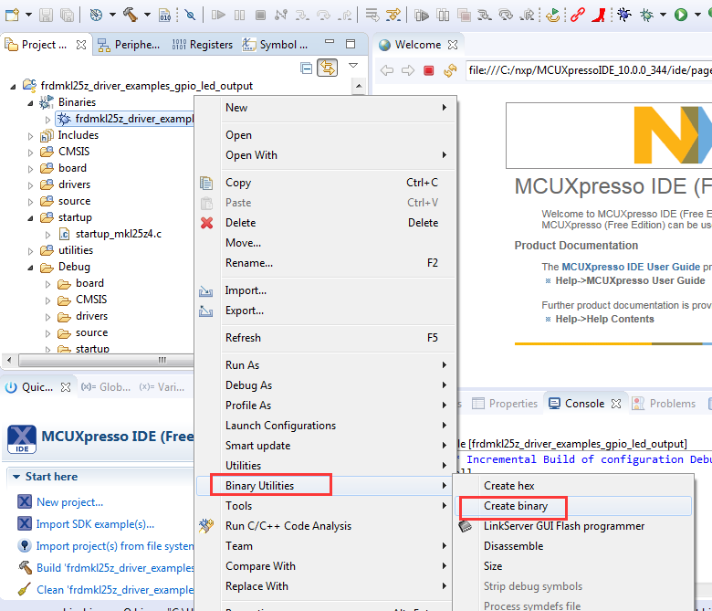Screen dimensions: 712x611
Task: Click the Step Over toolbar icon
Action: tap(323, 15)
